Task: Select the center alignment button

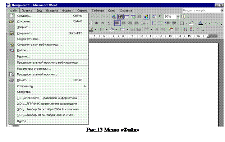Action: click(x=124, y=23)
